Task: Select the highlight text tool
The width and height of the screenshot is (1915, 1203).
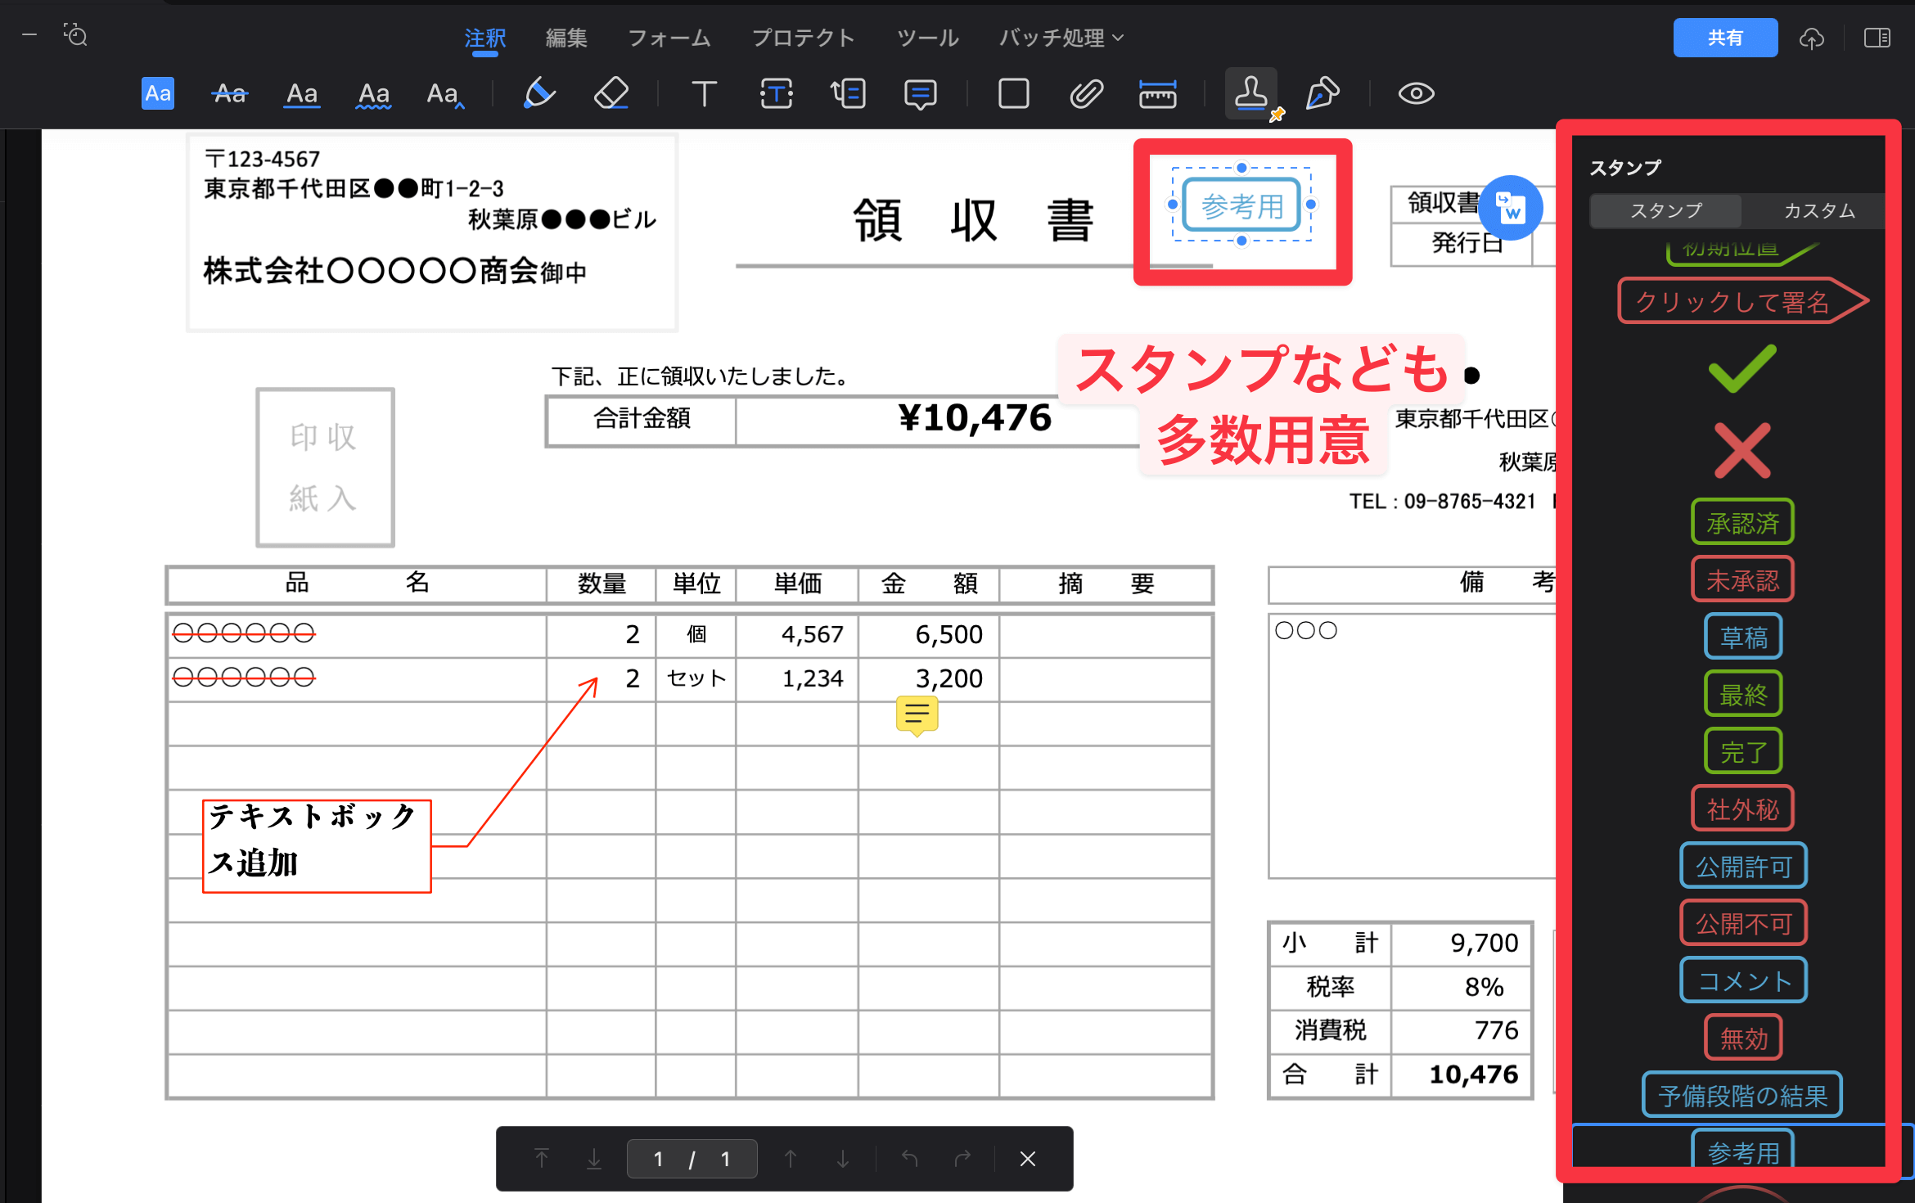Action: (x=158, y=94)
